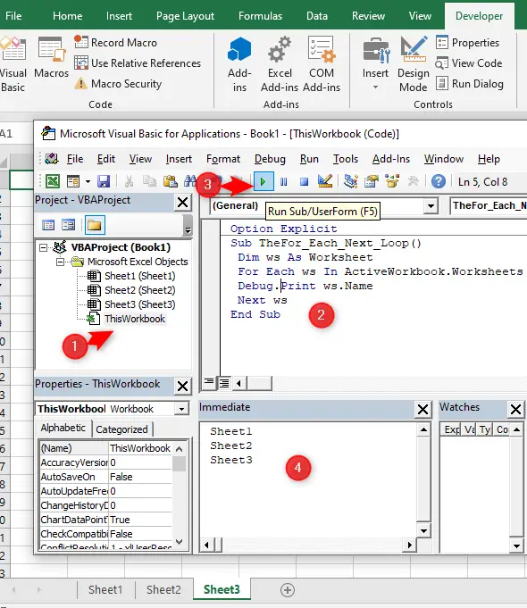527x608 pixels.
Task: Open the Macros dialog in the ribbon
Action: click(x=51, y=58)
